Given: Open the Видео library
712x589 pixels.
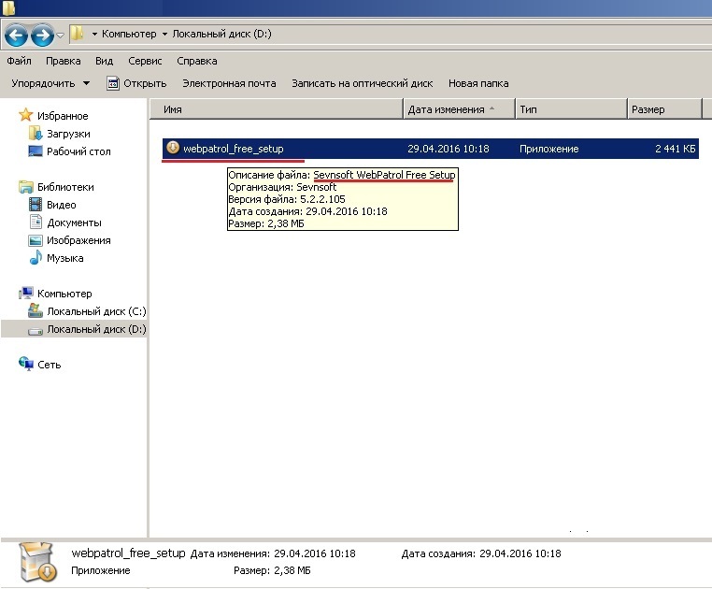Looking at the screenshot, I should [x=61, y=205].
